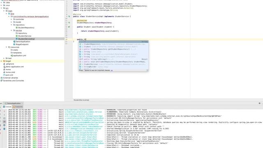Choose String (java.lang) completion suggestion

[x=113, y=52]
